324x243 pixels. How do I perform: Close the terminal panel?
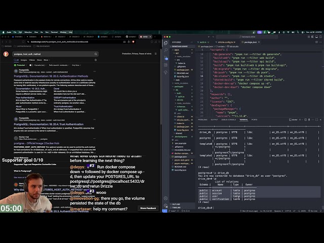pyautogui.click(x=320, y=119)
